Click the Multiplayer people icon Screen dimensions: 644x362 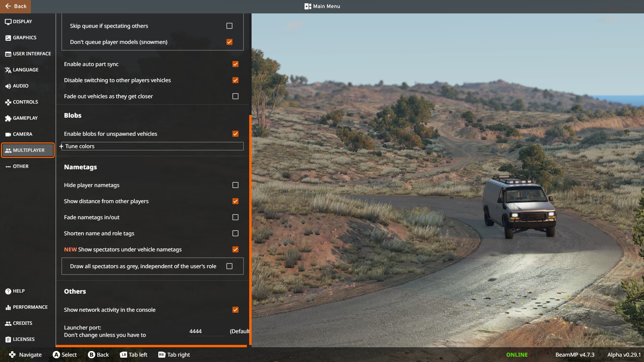point(8,150)
